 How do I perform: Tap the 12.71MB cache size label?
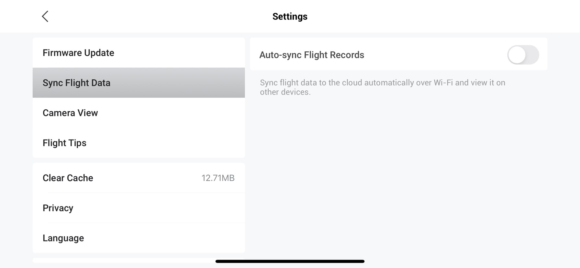pyautogui.click(x=218, y=178)
